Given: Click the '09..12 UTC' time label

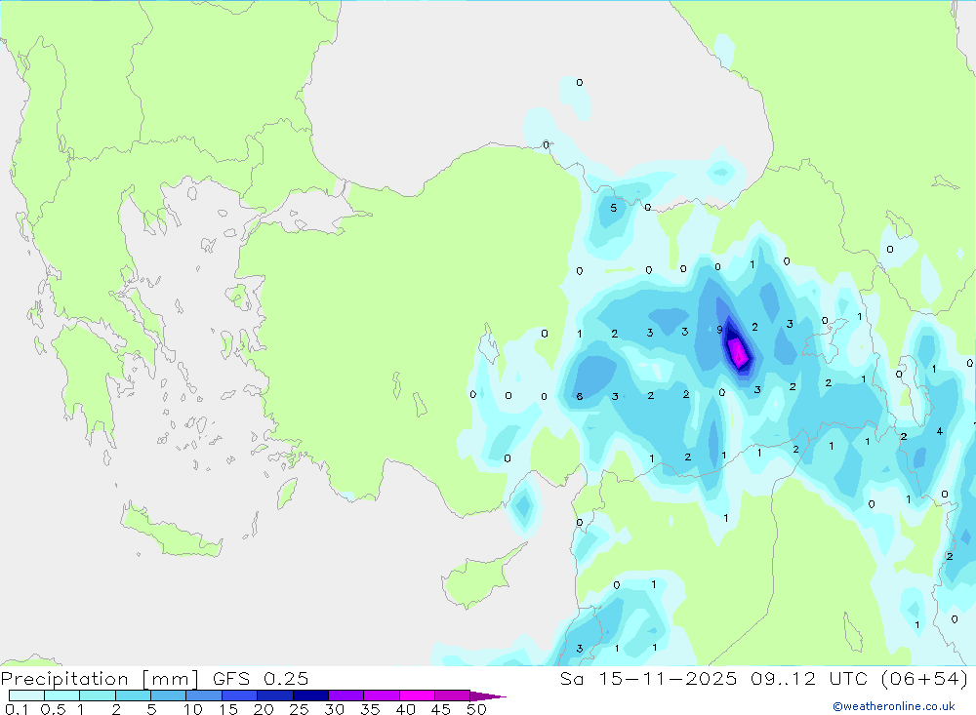Looking at the screenshot, I should click(808, 678).
